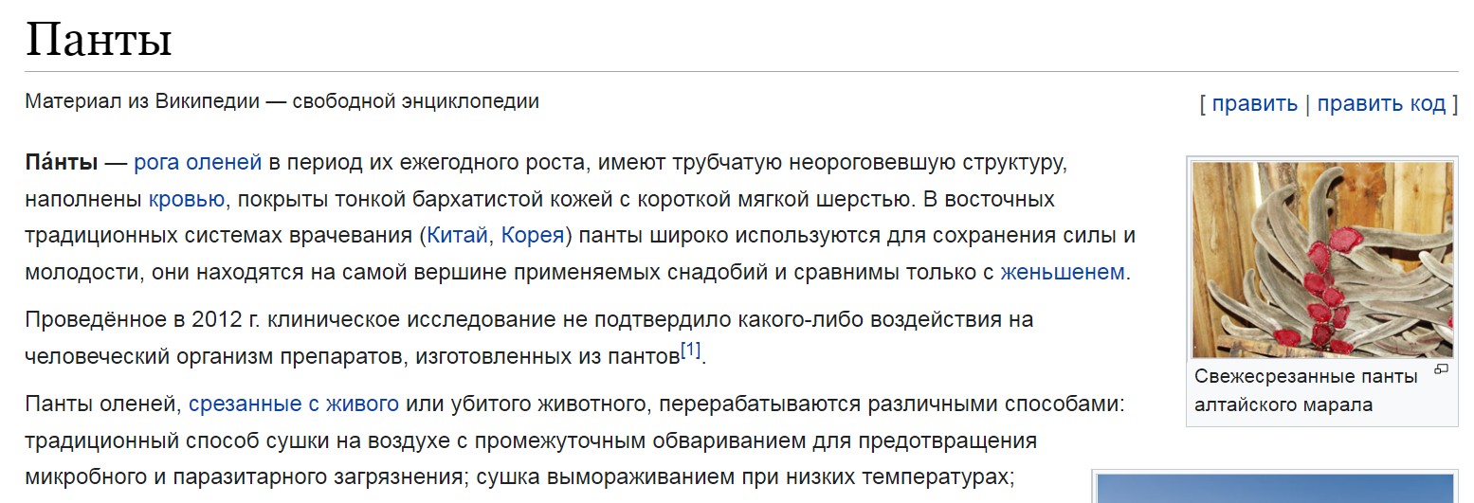This screenshot has width=1474, height=503.
Task: Follow the 'срезанные с живого' link
Action: (294, 405)
